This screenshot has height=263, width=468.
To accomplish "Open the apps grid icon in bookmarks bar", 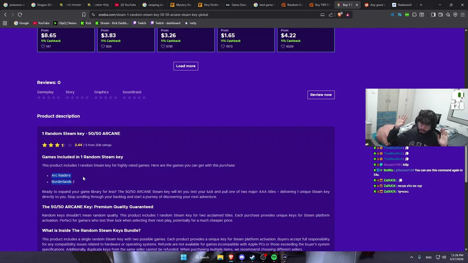I will coord(5,23).
